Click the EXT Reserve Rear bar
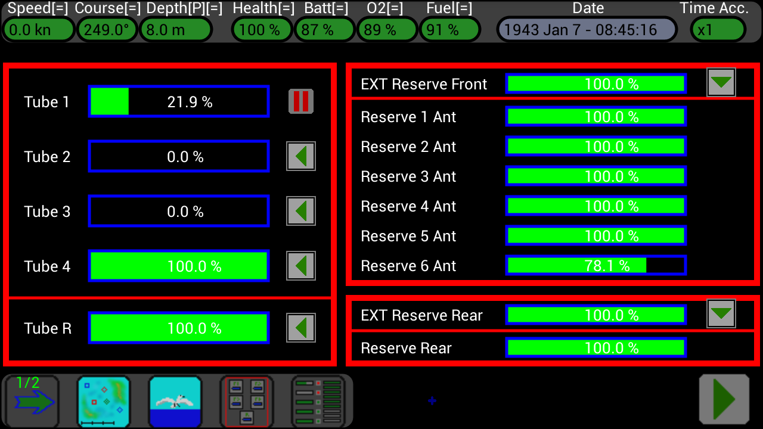This screenshot has height=429, width=763. tap(596, 315)
